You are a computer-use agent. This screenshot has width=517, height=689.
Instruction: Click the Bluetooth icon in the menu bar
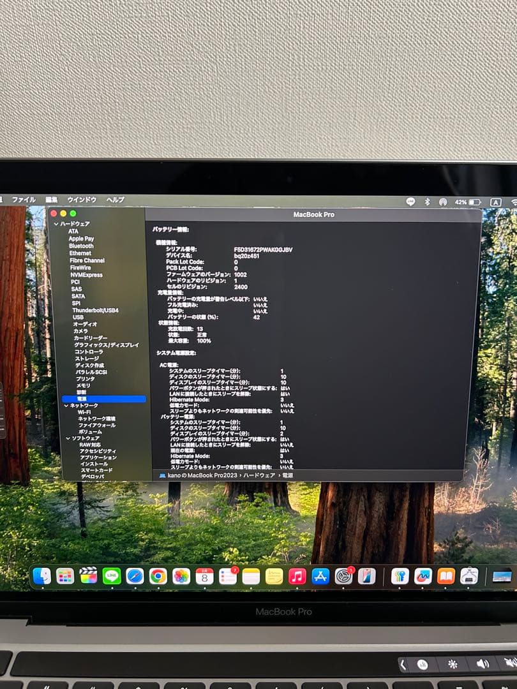427,202
